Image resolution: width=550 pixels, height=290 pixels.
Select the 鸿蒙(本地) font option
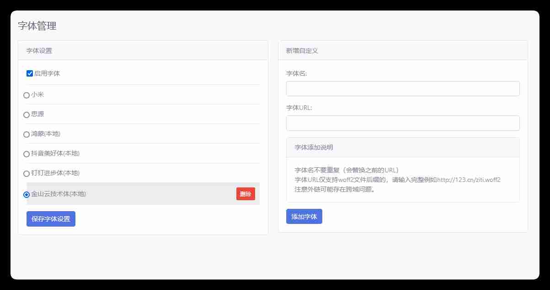26,135
